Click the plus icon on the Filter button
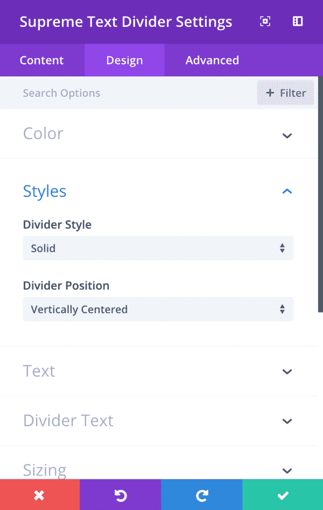323x510 pixels. pyautogui.click(x=270, y=93)
